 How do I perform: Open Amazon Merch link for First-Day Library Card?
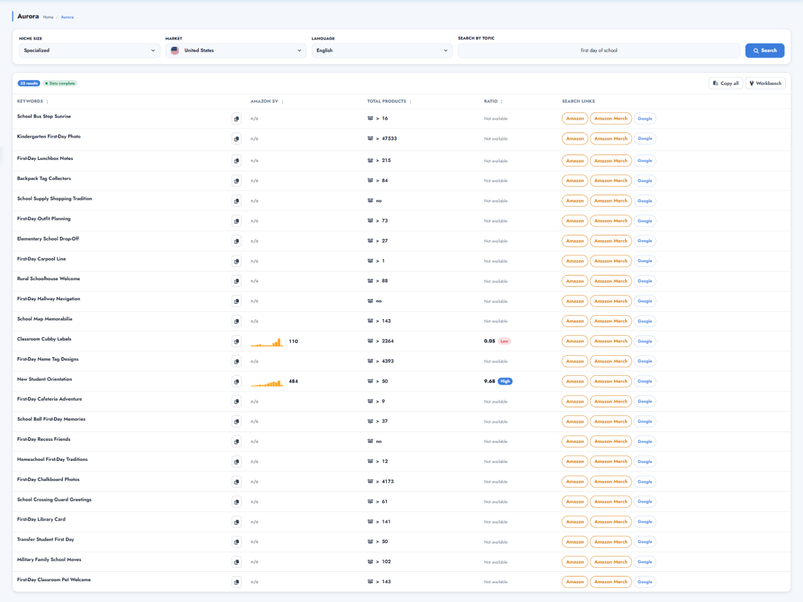click(x=611, y=522)
